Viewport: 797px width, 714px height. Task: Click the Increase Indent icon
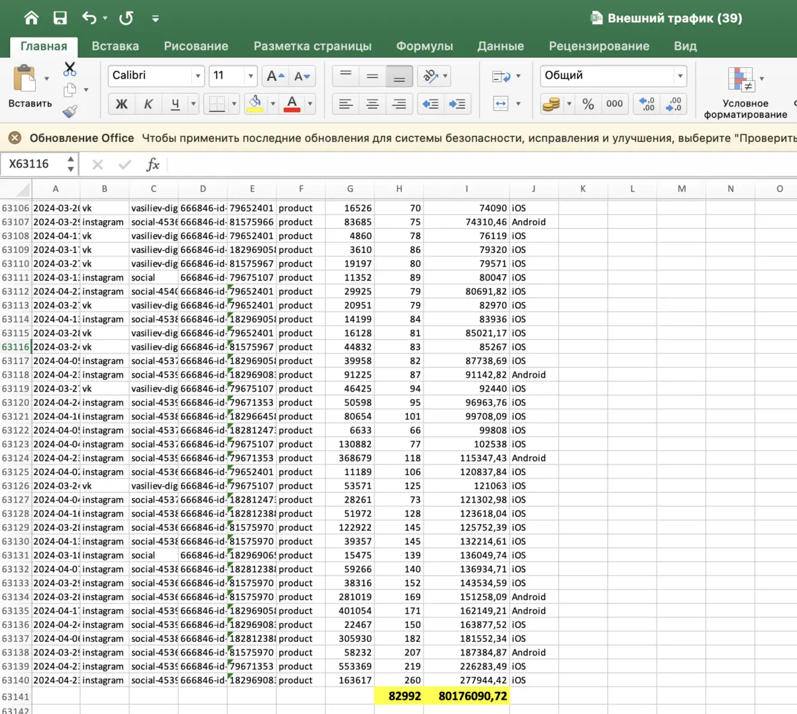coord(457,104)
